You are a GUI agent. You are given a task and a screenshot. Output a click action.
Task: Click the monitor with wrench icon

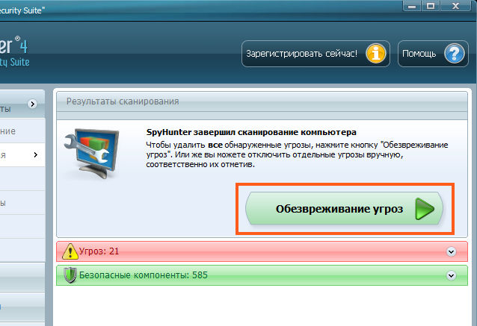91,153
